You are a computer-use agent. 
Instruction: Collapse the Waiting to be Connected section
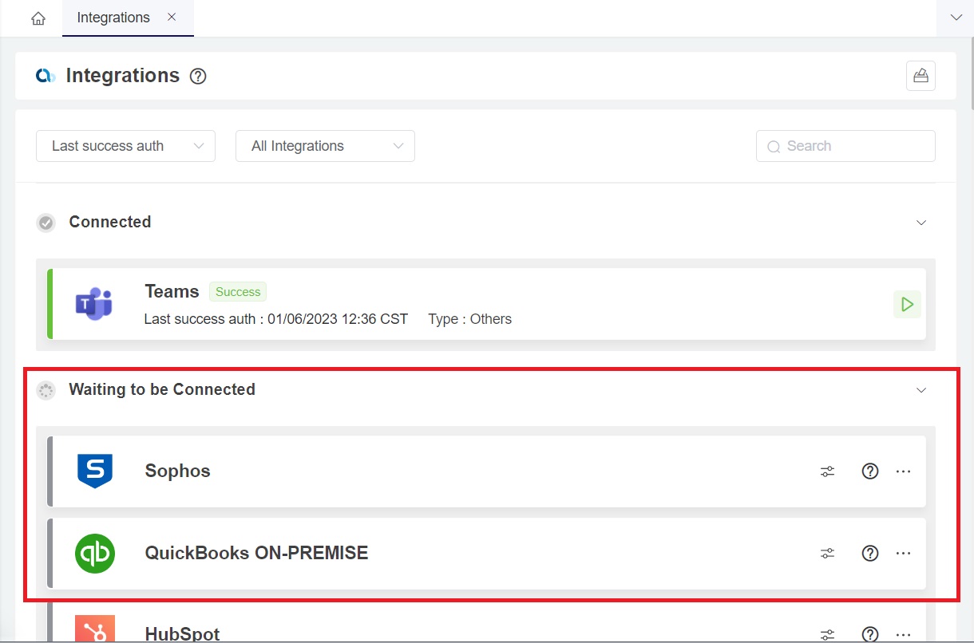pyautogui.click(x=921, y=390)
